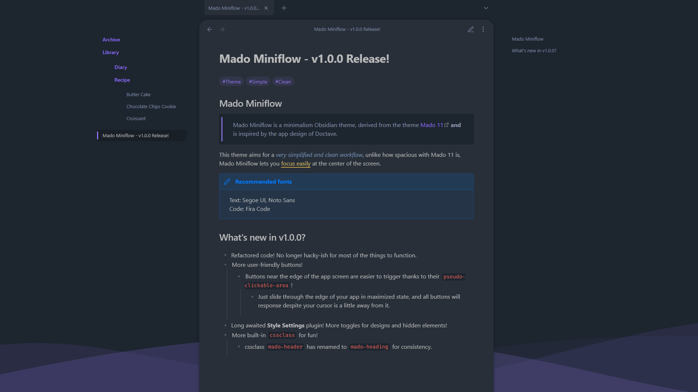Image resolution: width=698 pixels, height=392 pixels.
Task: Navigate forward using the right arrow icon
Action: (x=222, y=29)
